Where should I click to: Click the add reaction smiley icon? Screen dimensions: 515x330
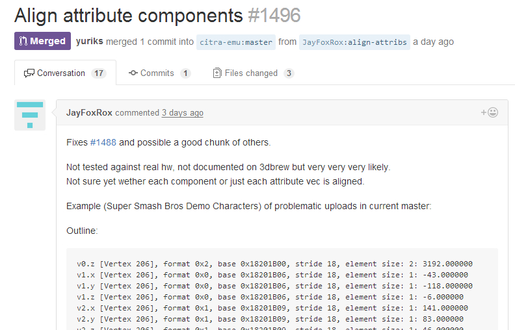point(490,112)
